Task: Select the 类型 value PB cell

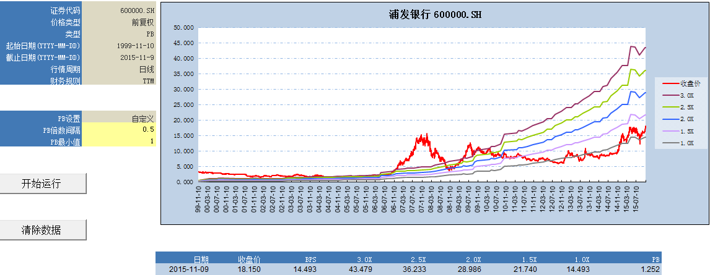Action: pyautogui.click(x=119, y=33)
